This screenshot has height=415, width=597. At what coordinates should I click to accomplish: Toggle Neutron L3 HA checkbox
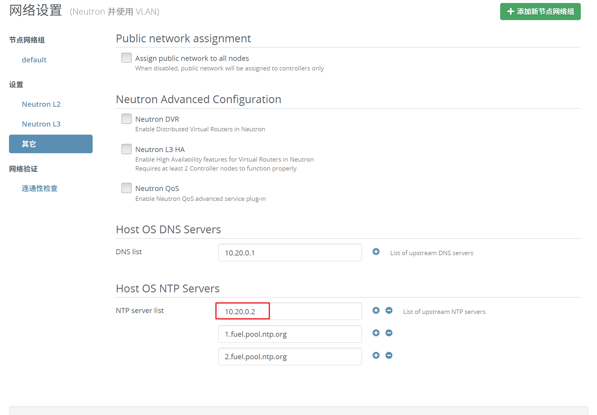click(127, 149)
